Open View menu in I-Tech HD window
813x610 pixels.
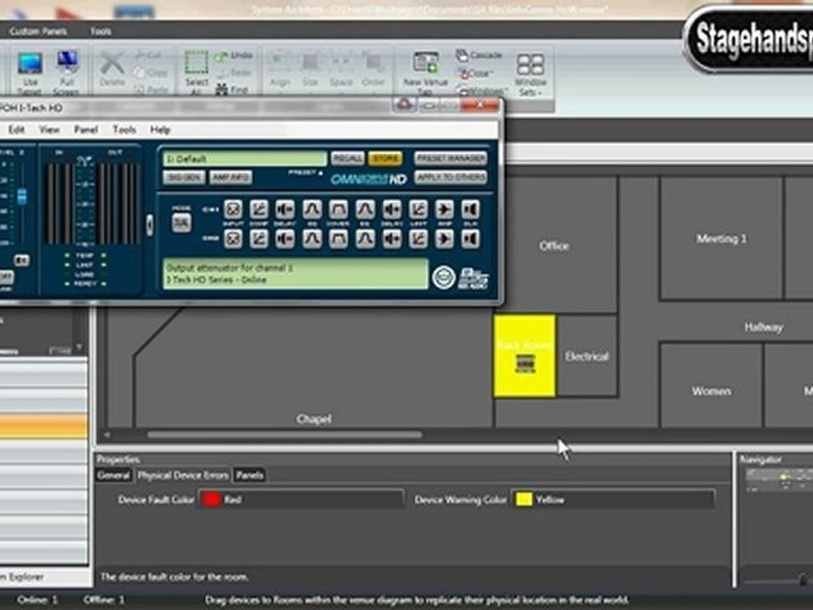coord(49,129)
